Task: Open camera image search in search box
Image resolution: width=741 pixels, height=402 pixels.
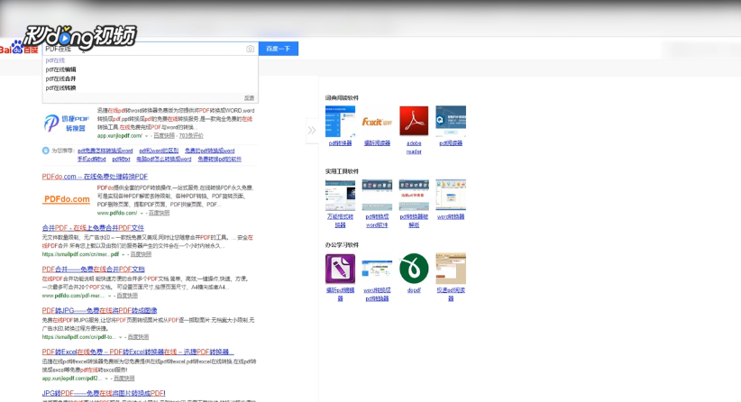Action: click(x=250, y=49)
